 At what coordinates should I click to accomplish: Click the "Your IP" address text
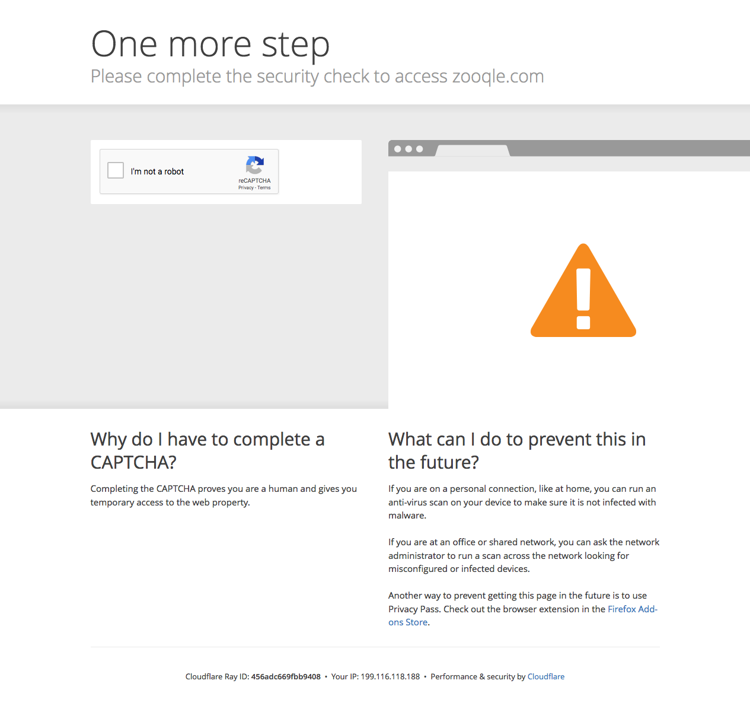click(x=375, y=676)
